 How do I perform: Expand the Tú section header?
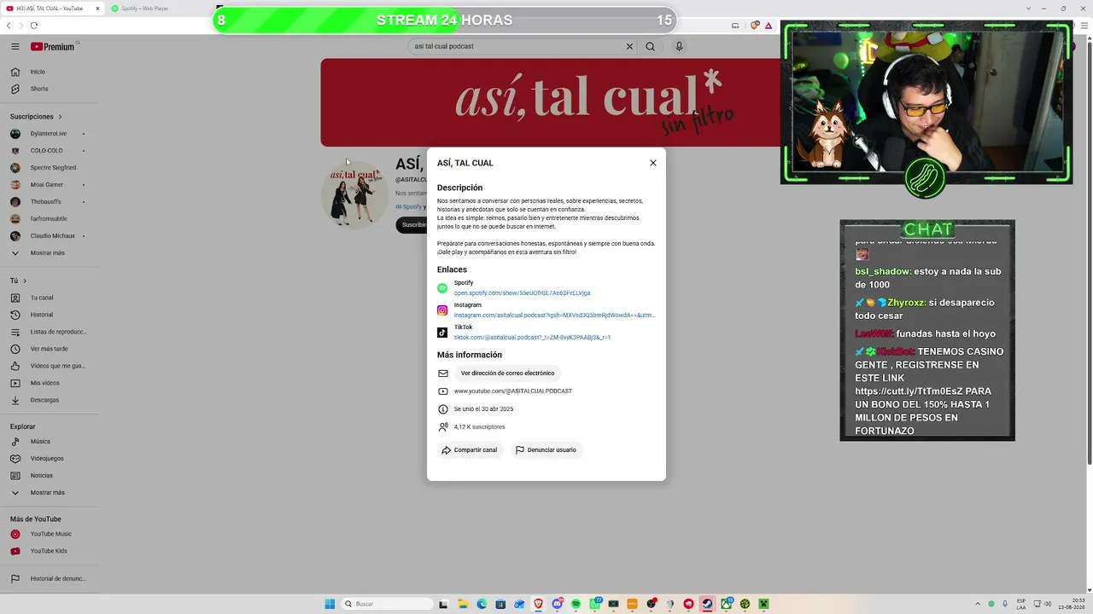point(18,281)
